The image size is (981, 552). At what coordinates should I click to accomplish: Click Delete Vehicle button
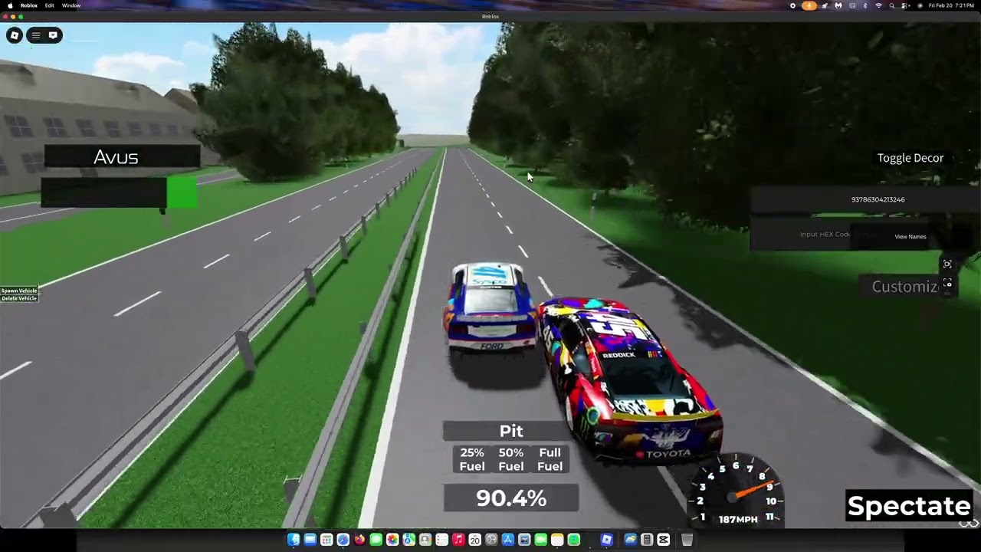tap(19, 298)
